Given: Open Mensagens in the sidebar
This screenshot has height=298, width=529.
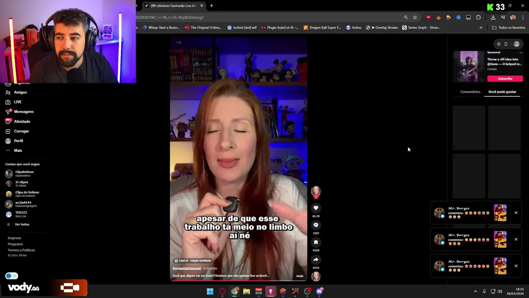Looking at the screenshot, I should click(19, 112).
